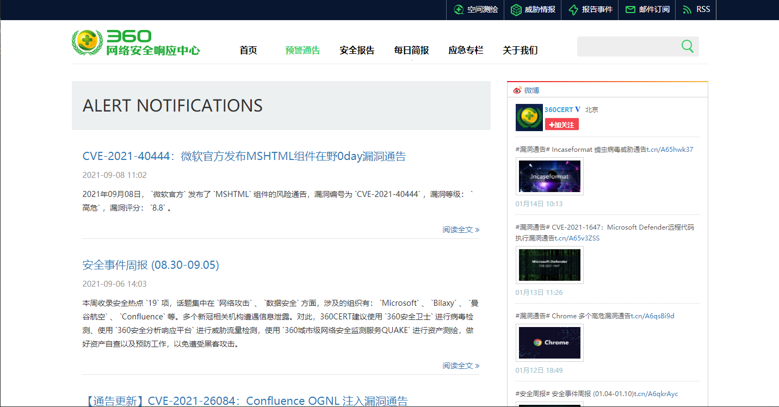Click 阅读全文 under the 安全事件周报 article

point(461,366)
